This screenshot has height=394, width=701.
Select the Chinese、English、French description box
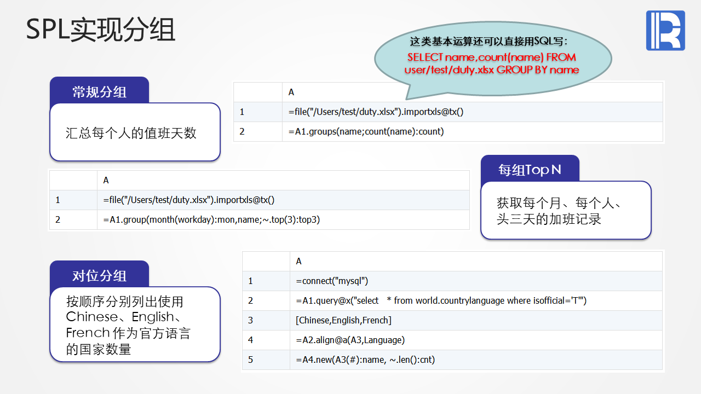[x=135, y=325]
